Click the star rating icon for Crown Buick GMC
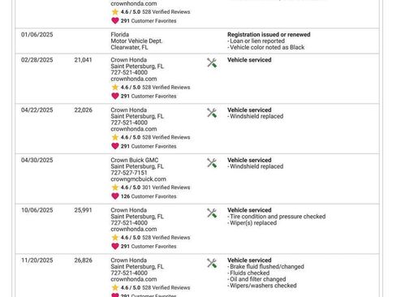Screen dimensions: 396x297 pyautogui.click(x=115, y=187)
